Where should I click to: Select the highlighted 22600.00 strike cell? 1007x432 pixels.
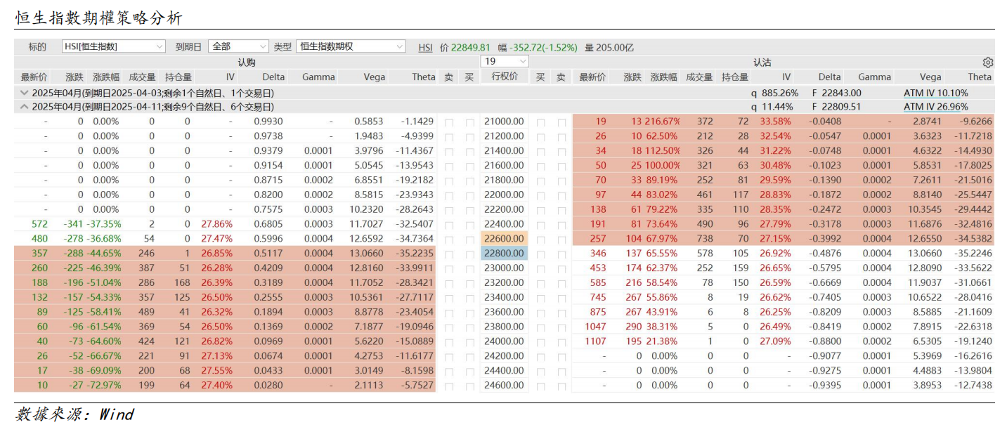pos(504,239)
